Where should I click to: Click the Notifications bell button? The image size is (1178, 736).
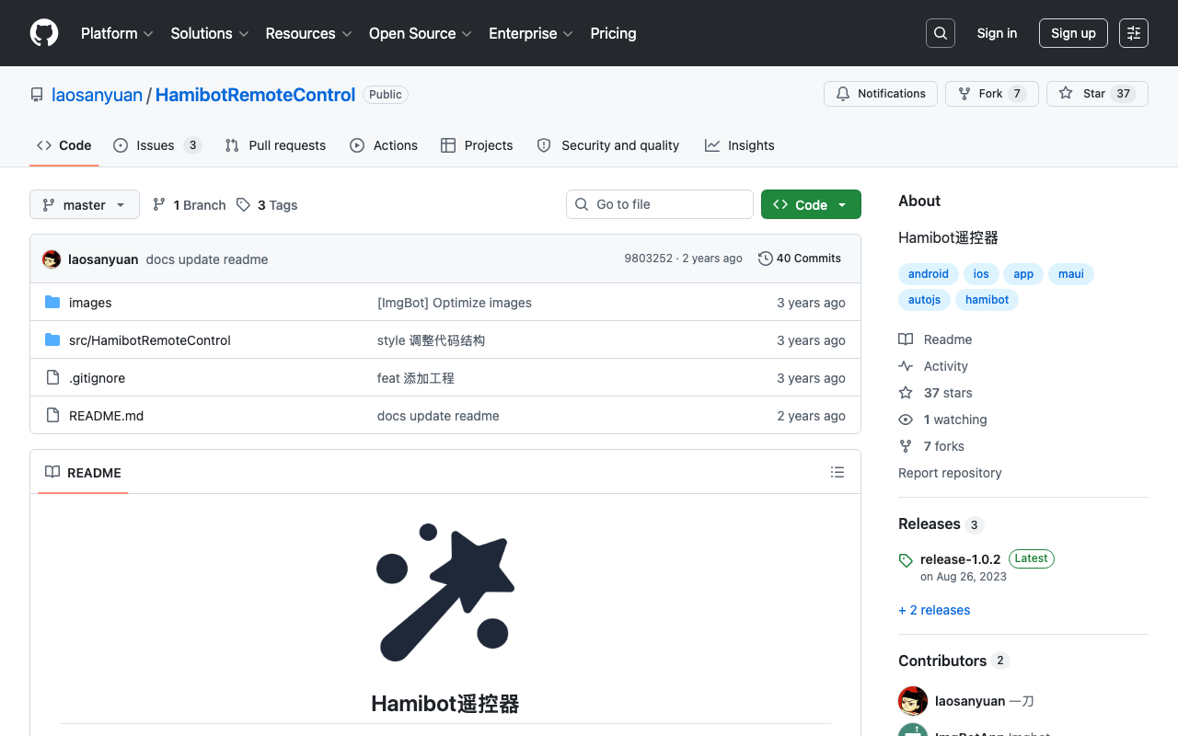[881, 94]
